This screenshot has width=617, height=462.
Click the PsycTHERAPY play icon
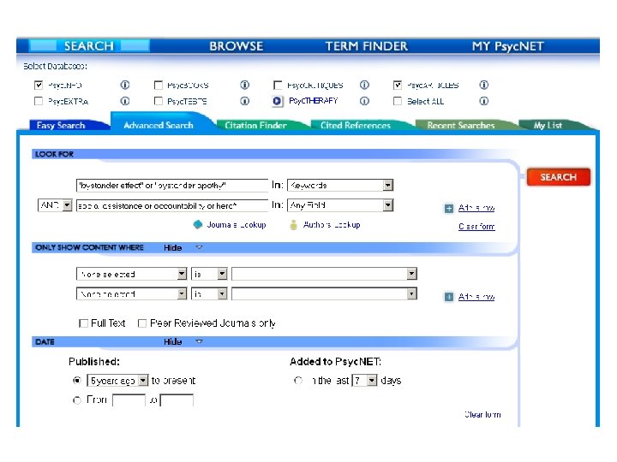[x=277, y=101]
